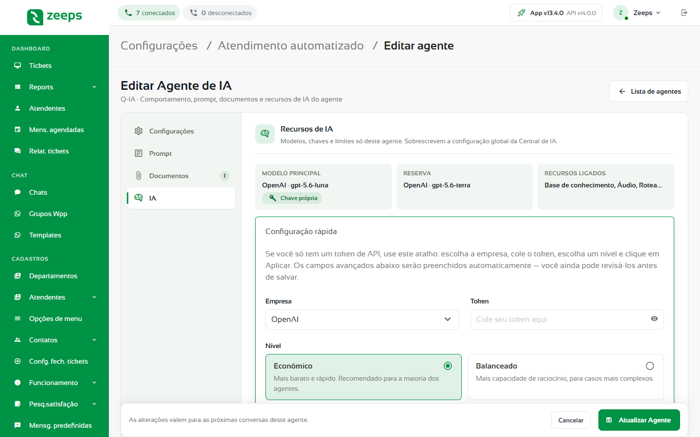Click the Zeeps logo
Viewport: 700px width, 437px height.
coord(54,17)
